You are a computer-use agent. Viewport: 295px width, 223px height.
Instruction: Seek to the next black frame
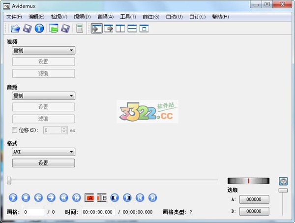pos(127,198)
